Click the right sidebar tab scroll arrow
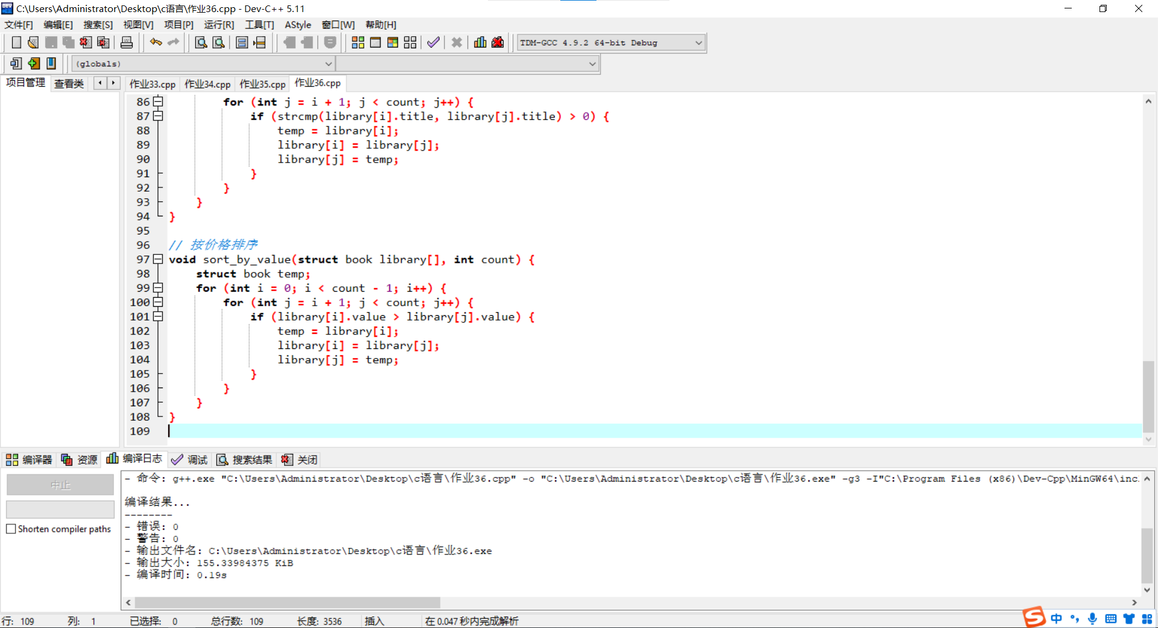The image size is (1158, 628). [113, 83]
